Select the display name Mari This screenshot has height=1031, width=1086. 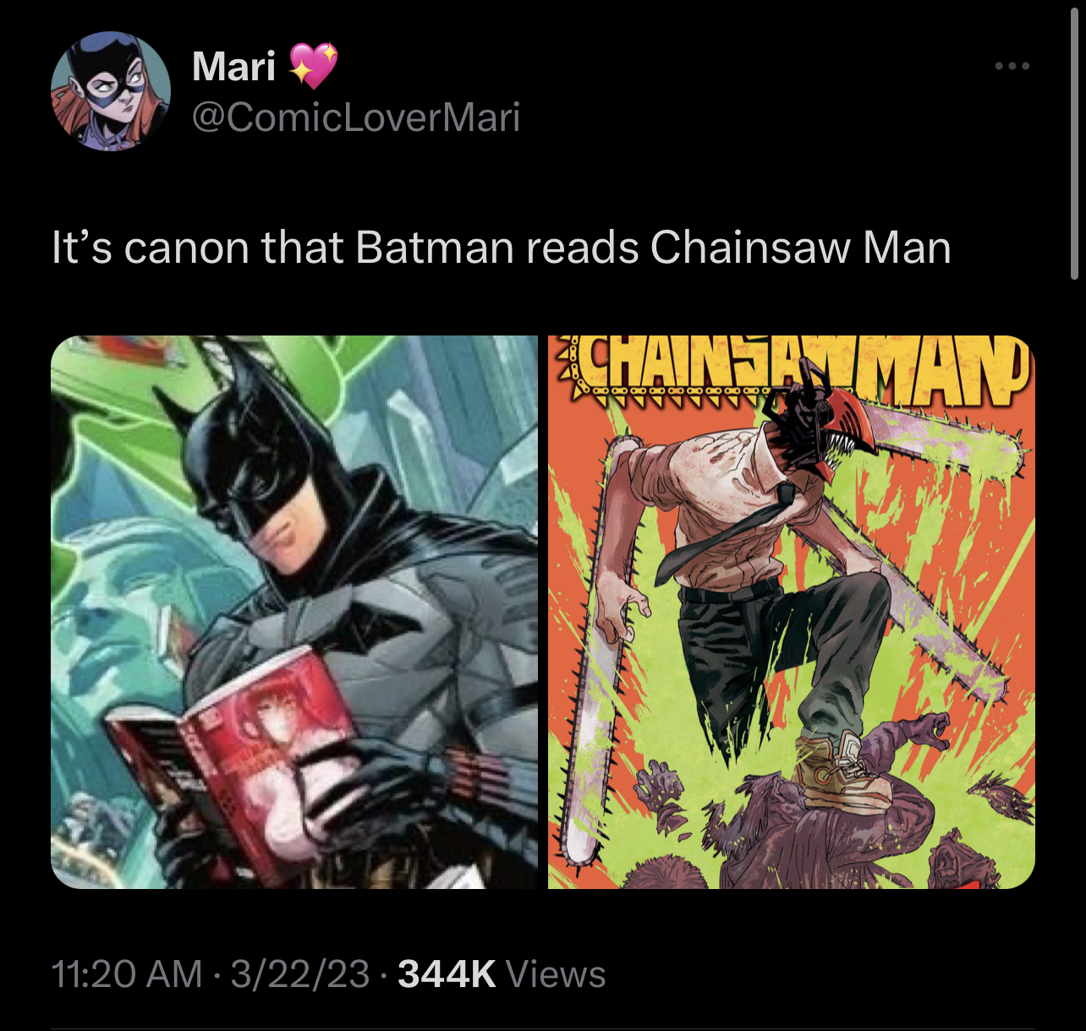click(233, 66)
